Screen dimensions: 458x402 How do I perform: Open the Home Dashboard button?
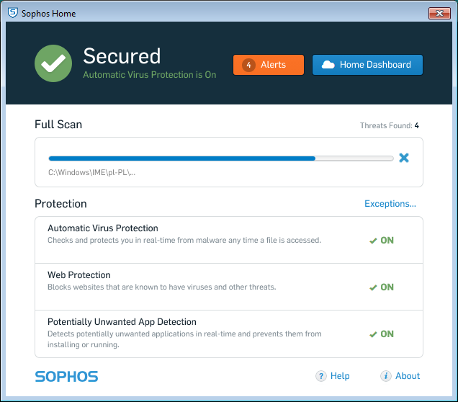[x=367, y=65]
